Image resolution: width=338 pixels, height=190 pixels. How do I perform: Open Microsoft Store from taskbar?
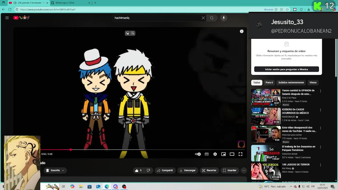tap(90, 187)
